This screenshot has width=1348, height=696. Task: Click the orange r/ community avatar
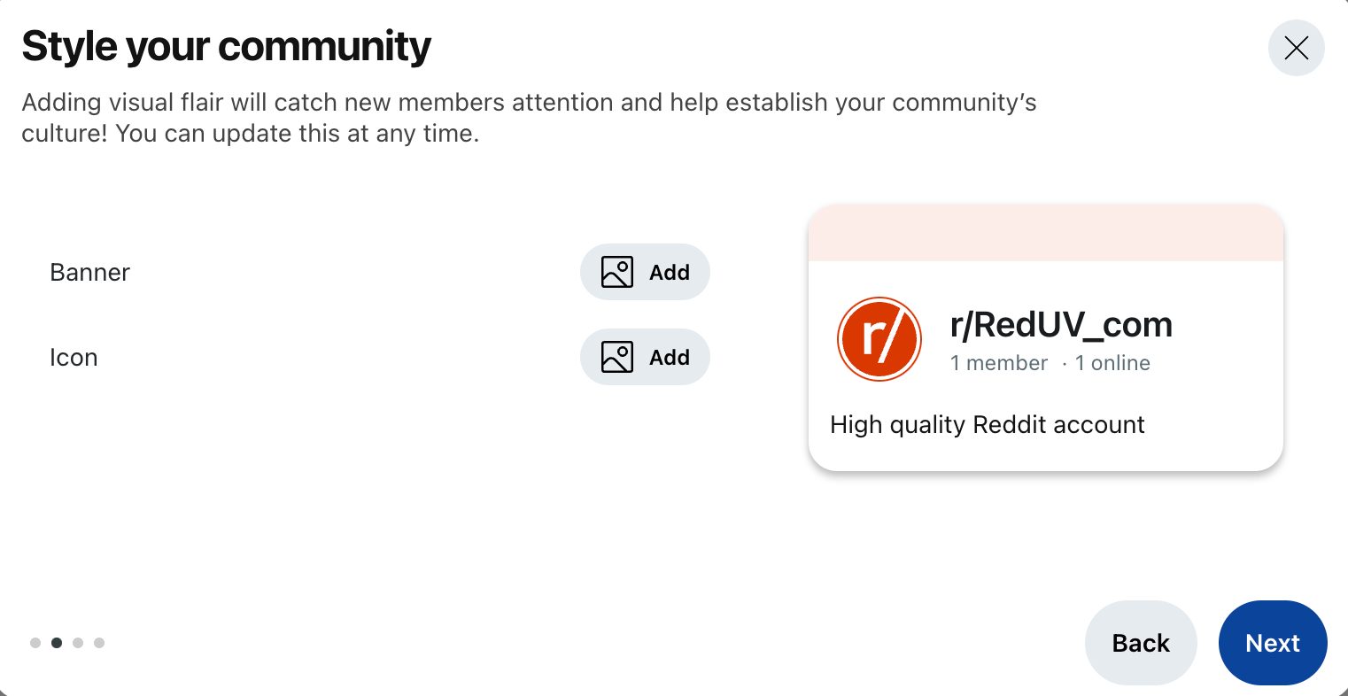879,339
